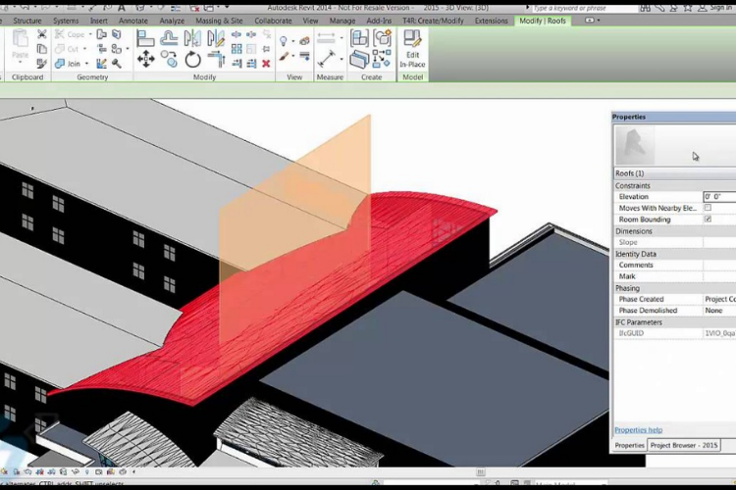This screenshot has height=490, width=736.
Task: Open the Cope dropdown arrow
Action: 90,34
